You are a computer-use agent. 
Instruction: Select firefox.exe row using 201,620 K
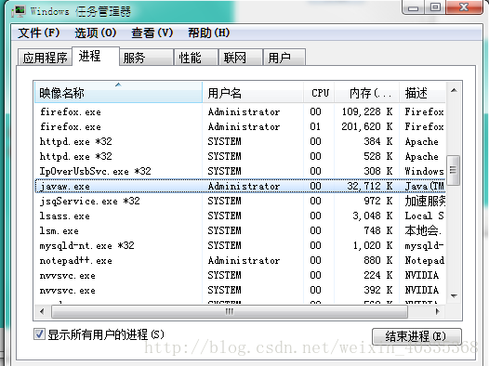click(x=240, y=126)
